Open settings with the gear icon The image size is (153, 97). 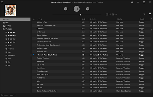132,2
